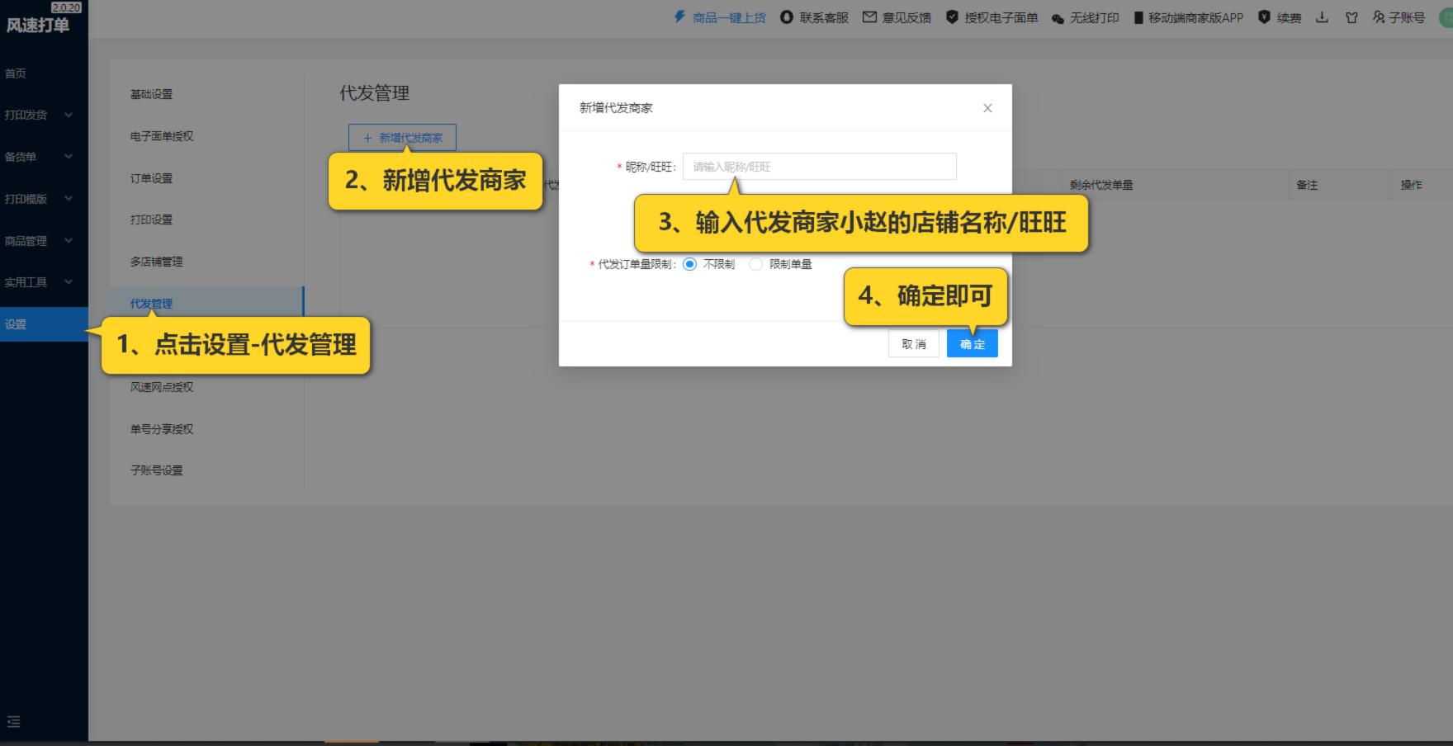The height and width of the screenshot is (746, 1453).
Task: Select the 不限制 radio button
Action: [689, 263]
